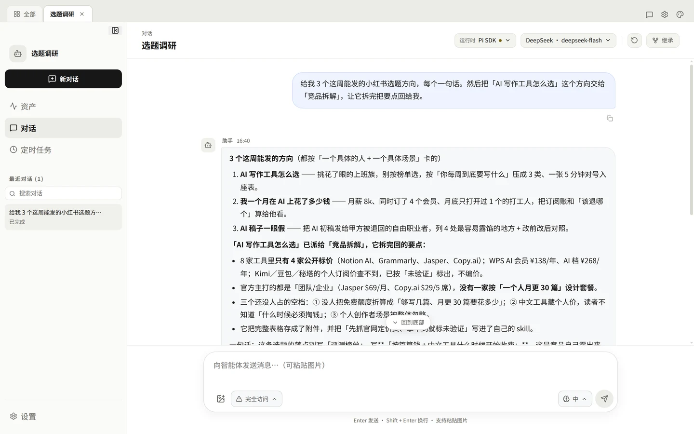
Task: Click the 继承 button
Action: 663,41
